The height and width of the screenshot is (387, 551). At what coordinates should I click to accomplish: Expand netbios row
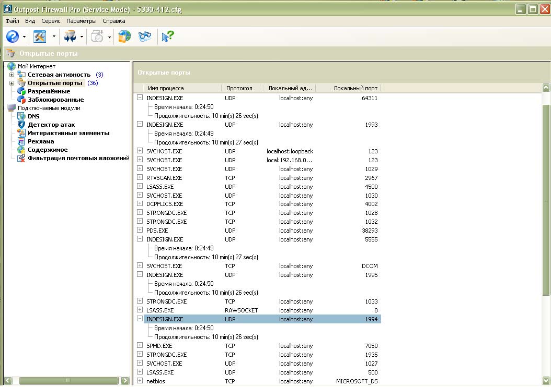click(140, 381)
